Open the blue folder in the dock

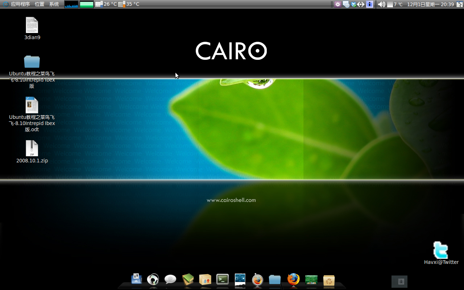275,279
